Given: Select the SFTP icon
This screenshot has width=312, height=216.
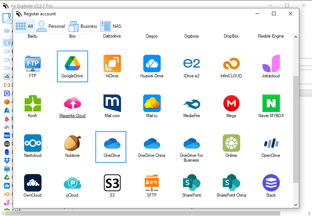Looking at the screenshot, I should pyautogui.click(x=152, y=183).
